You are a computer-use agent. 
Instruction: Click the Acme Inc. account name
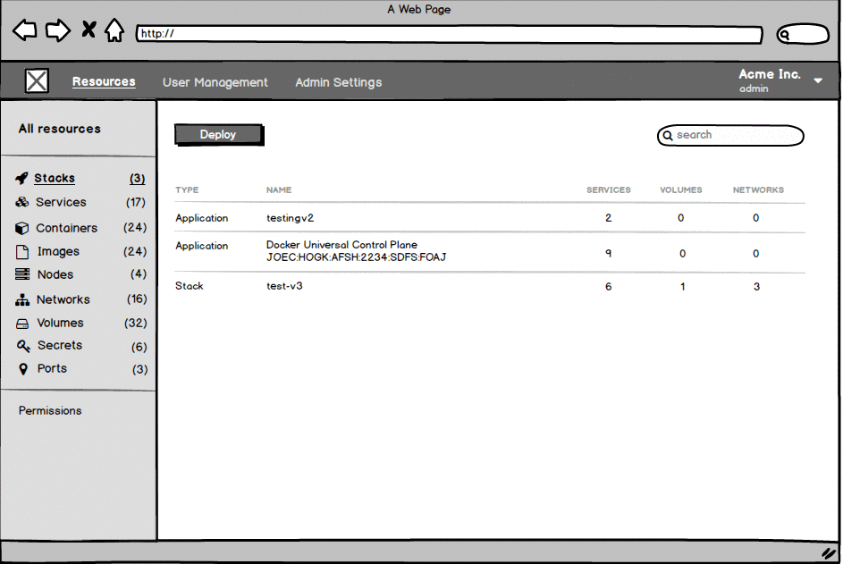(770, 74)
